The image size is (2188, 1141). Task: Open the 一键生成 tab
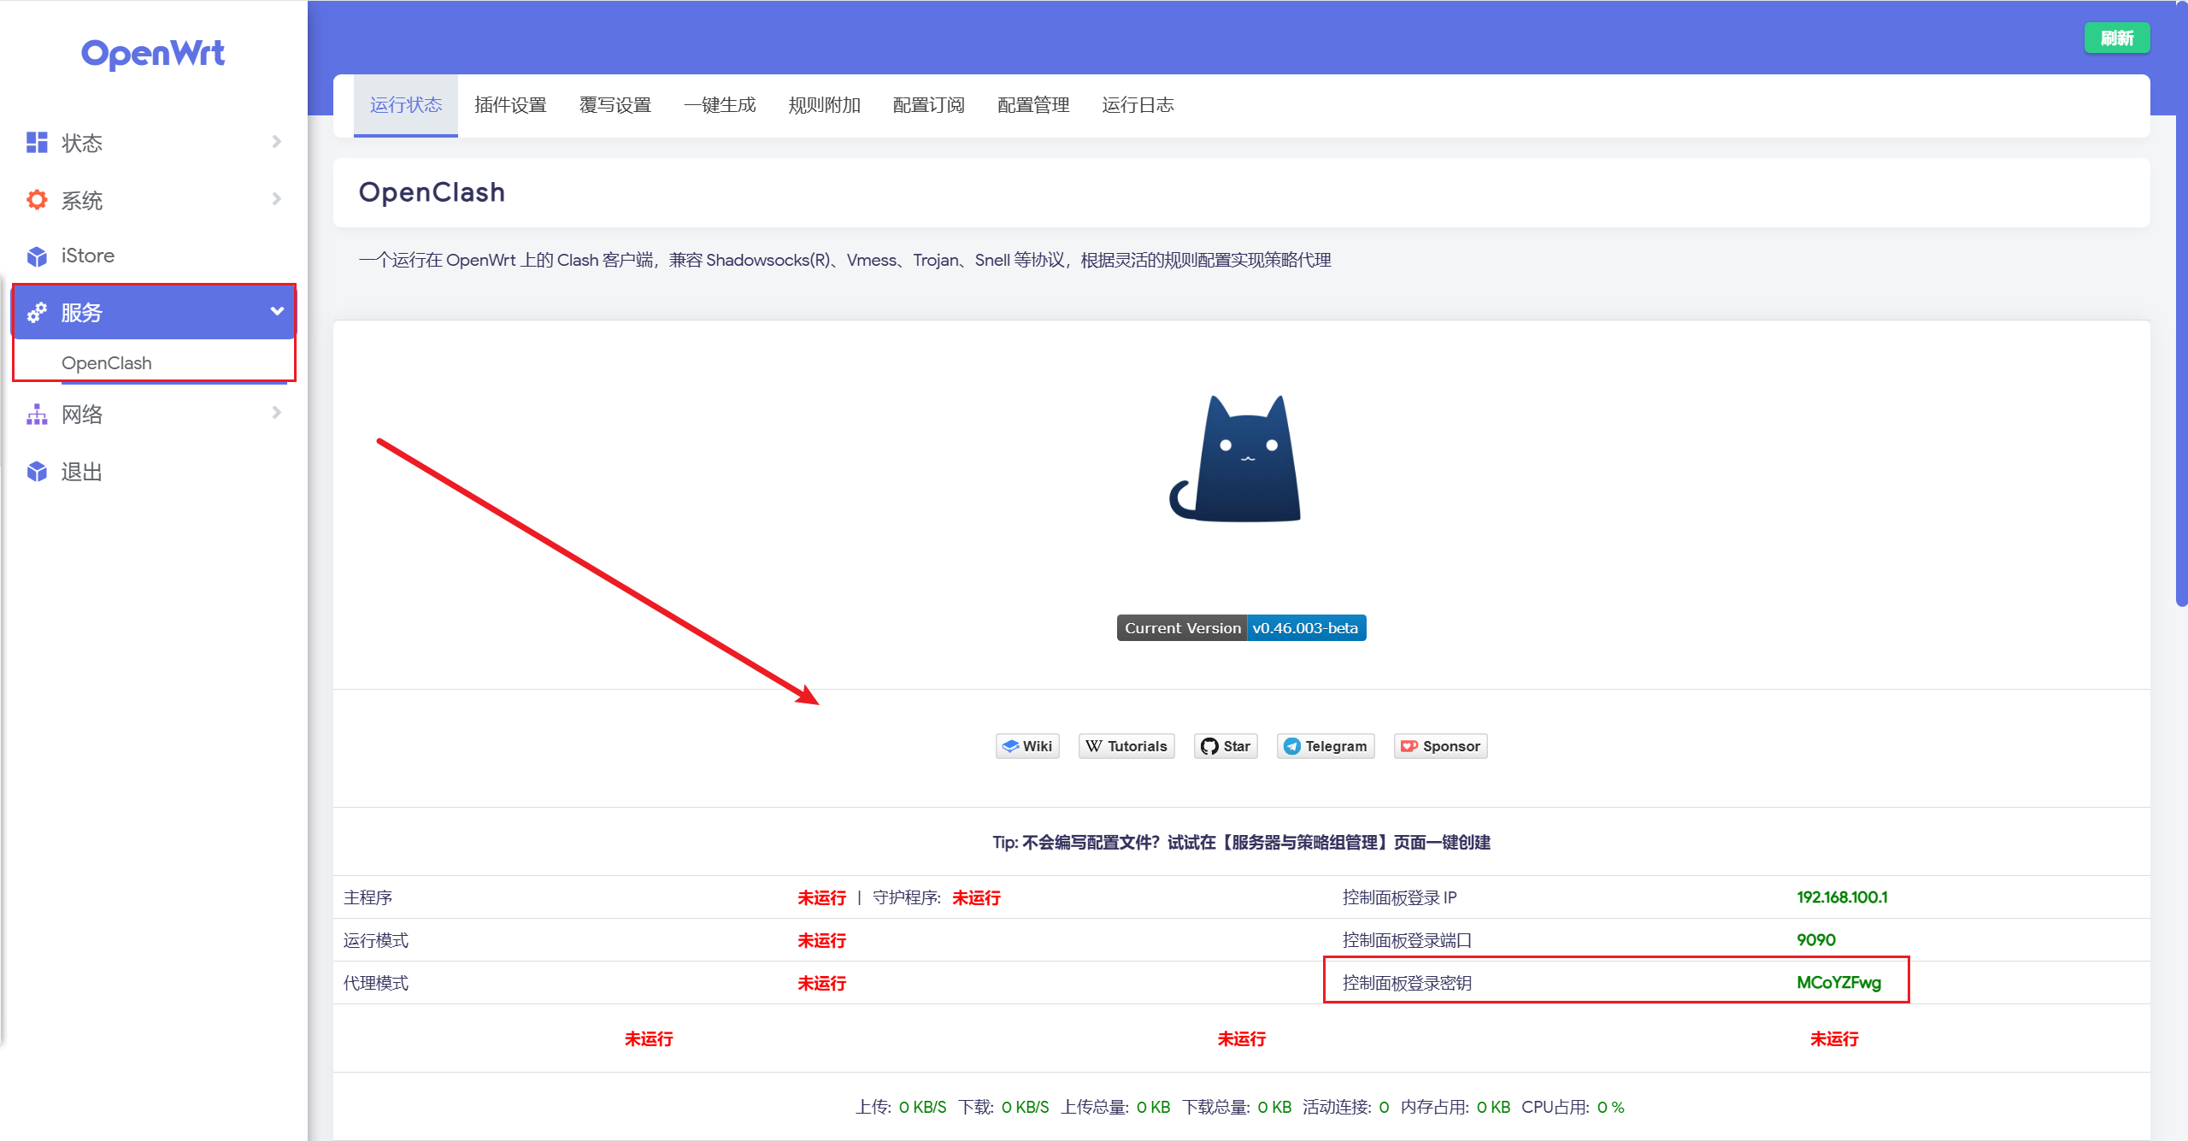(x=720, y=105)
